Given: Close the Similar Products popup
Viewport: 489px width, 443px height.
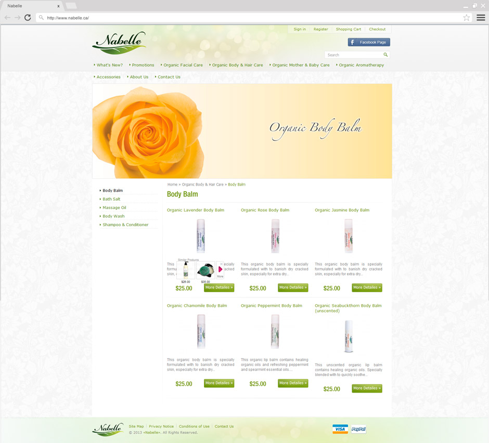Looking at the screenshot, I should (x=222, y=264).
